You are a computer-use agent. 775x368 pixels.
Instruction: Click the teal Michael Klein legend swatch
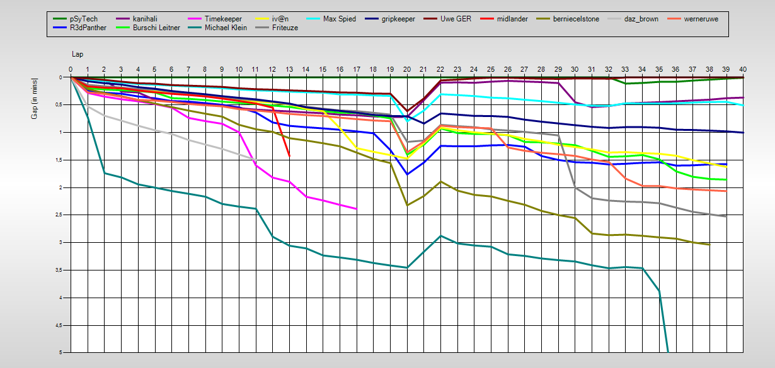point(193,28)
